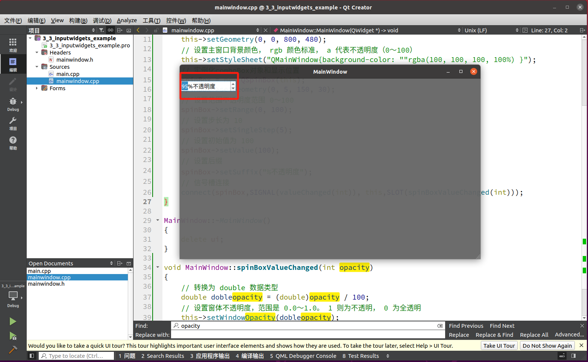Run the project with the green arrow

click(13, 321)
